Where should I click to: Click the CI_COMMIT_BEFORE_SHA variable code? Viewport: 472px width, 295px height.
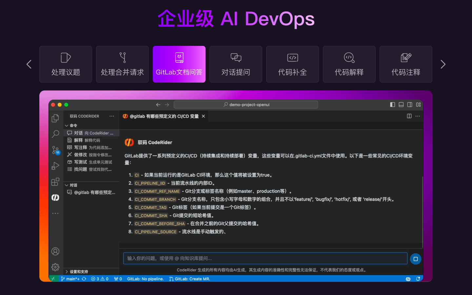[x=160, y=224]
